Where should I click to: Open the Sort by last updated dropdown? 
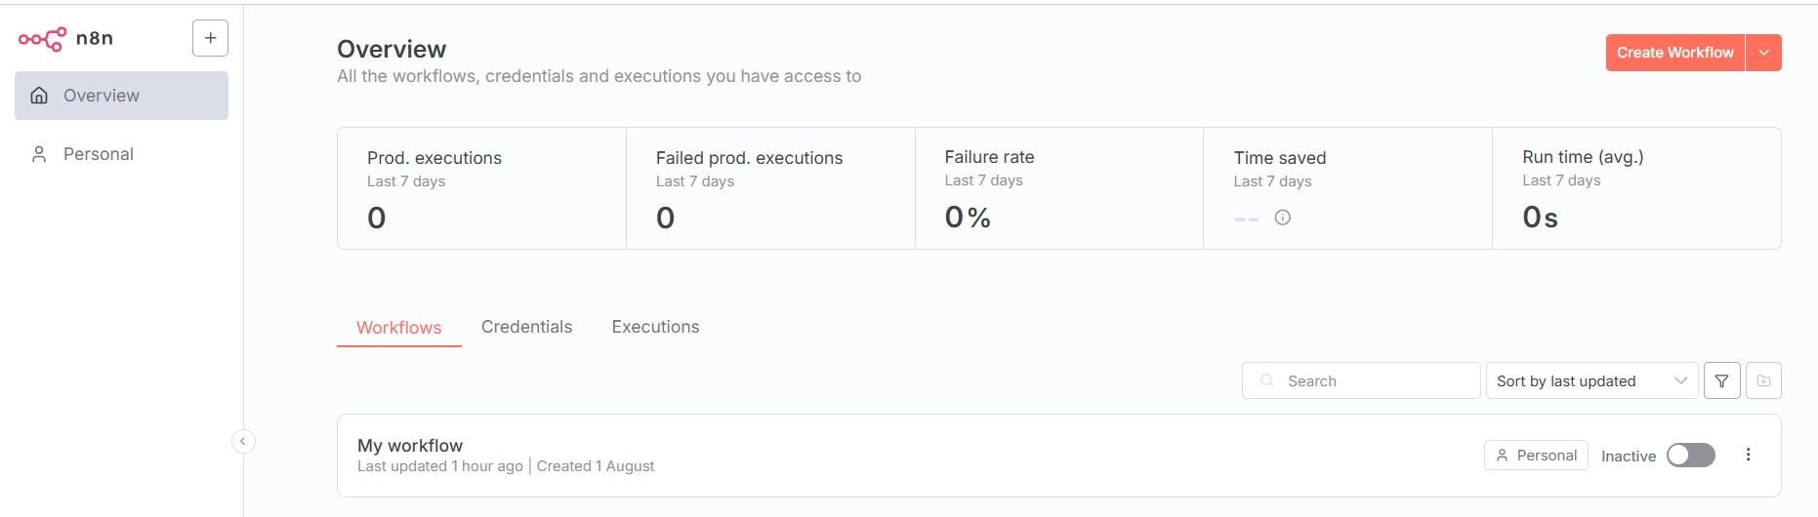pos(1591,380)
